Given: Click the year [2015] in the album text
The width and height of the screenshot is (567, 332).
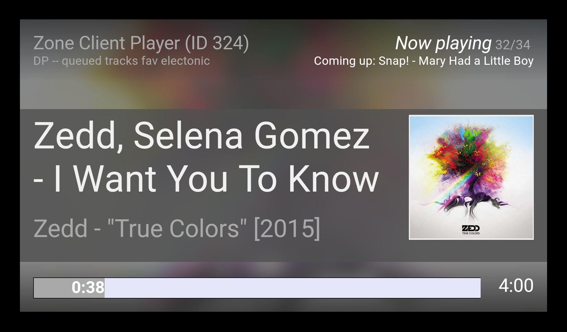Looking at the screenshot, I should point(287,228).
